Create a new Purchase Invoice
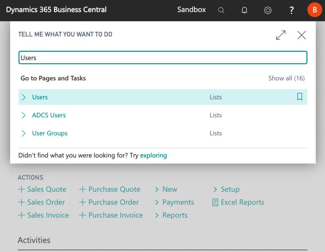325x252 pixels. [116, 215]
